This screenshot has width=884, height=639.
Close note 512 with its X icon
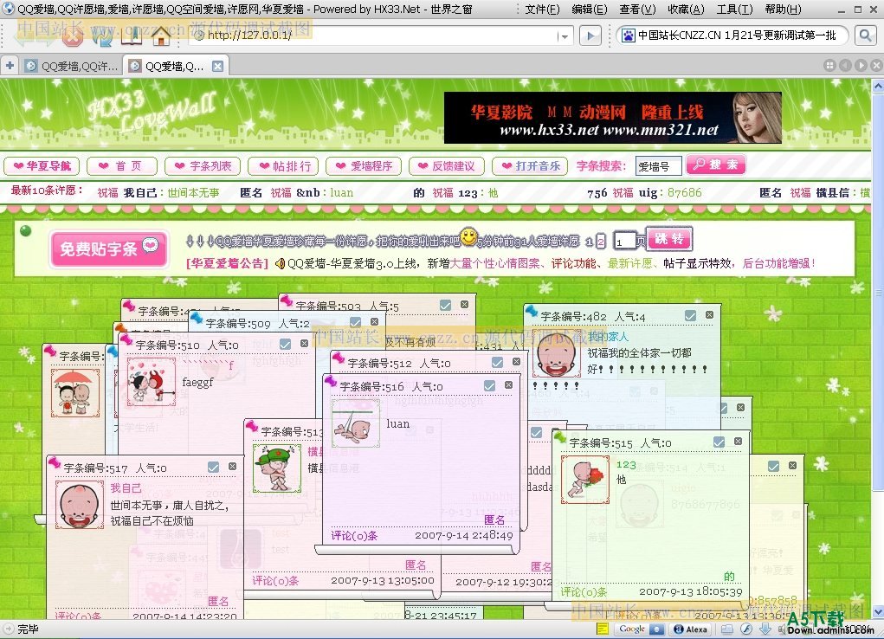pyautogui.click(x=516, y=362)
